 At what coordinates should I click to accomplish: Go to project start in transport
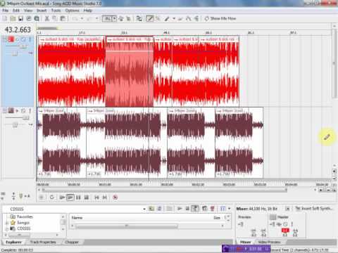[x=96, y=197]
